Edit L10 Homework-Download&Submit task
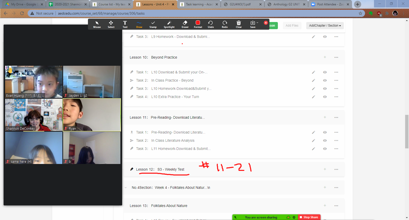Screen dimensions: 409x220 coord(313,89)
